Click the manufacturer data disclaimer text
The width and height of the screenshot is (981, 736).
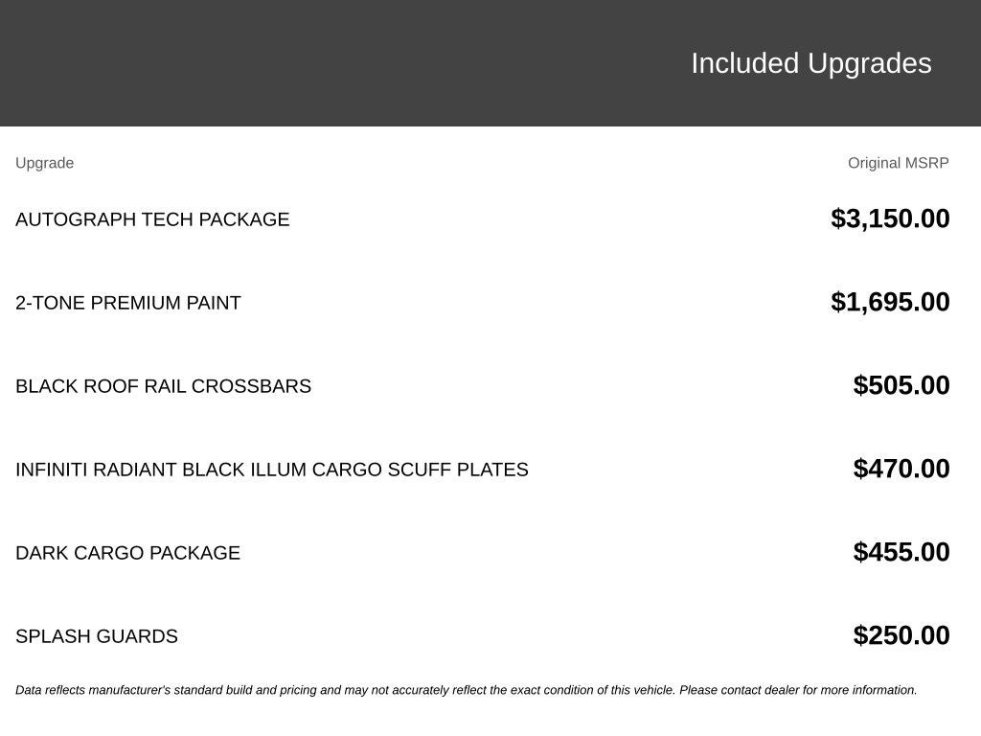467,690
